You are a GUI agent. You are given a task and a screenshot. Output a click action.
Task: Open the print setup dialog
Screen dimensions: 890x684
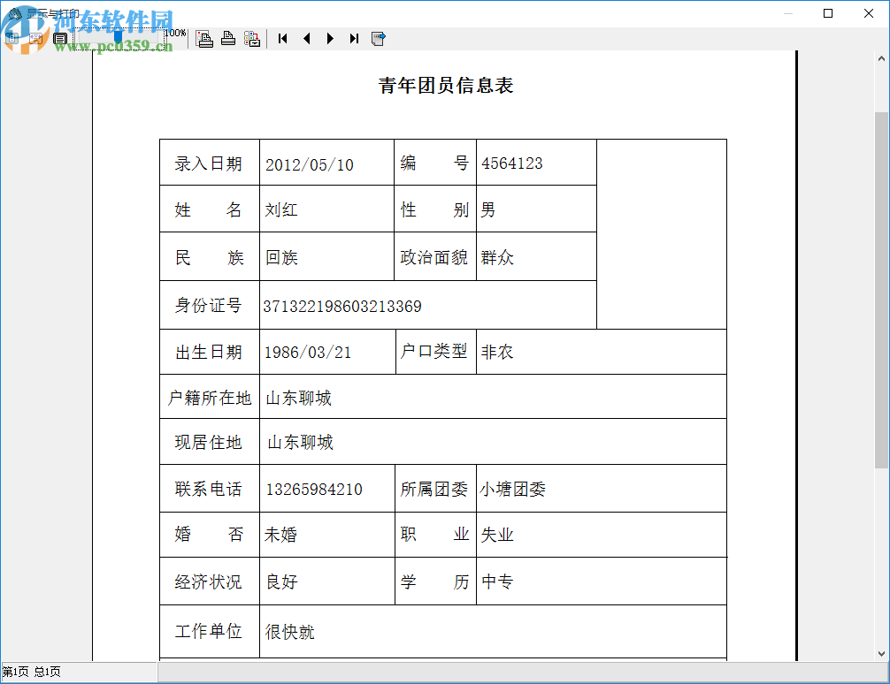[x=204, y=38]
